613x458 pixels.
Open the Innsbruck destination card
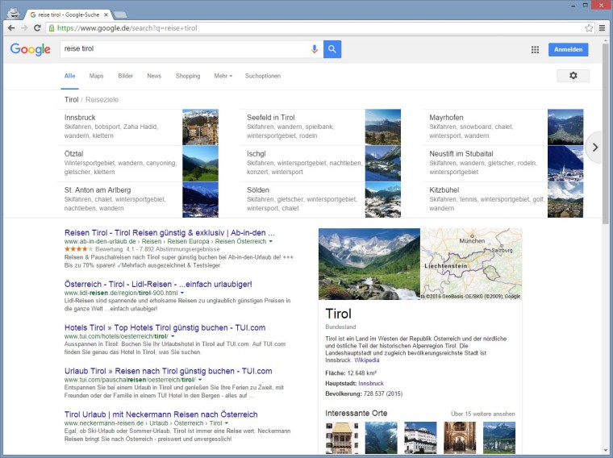[138, 127]
